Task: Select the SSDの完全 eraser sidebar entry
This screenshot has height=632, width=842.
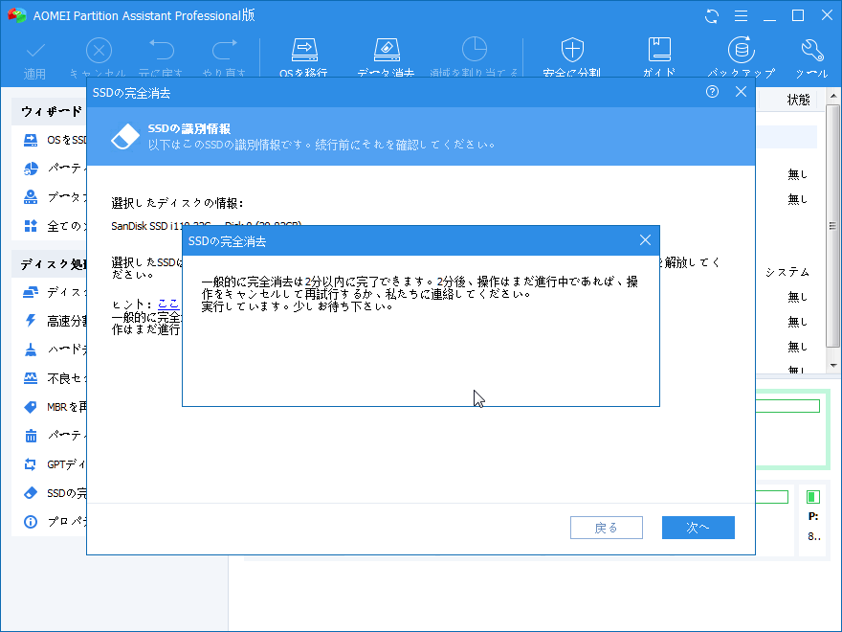Action: click(55, 493)
